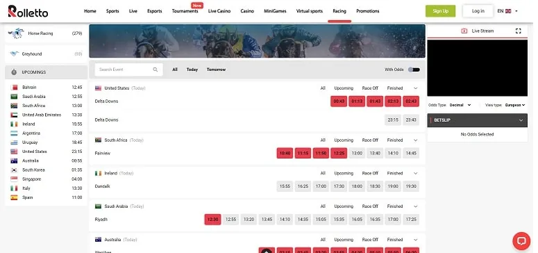Click the Upcomings stopwatch icon
This screenshot has height=253, width=538.
click(14, 72)
